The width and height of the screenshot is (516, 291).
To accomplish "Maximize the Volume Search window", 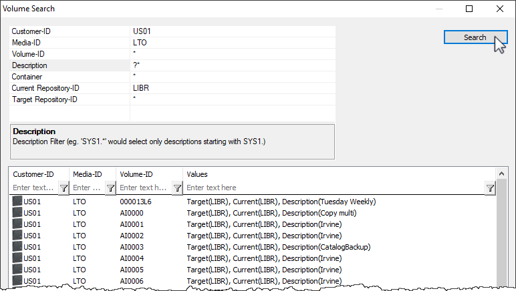I will click(x=469, y=9).
